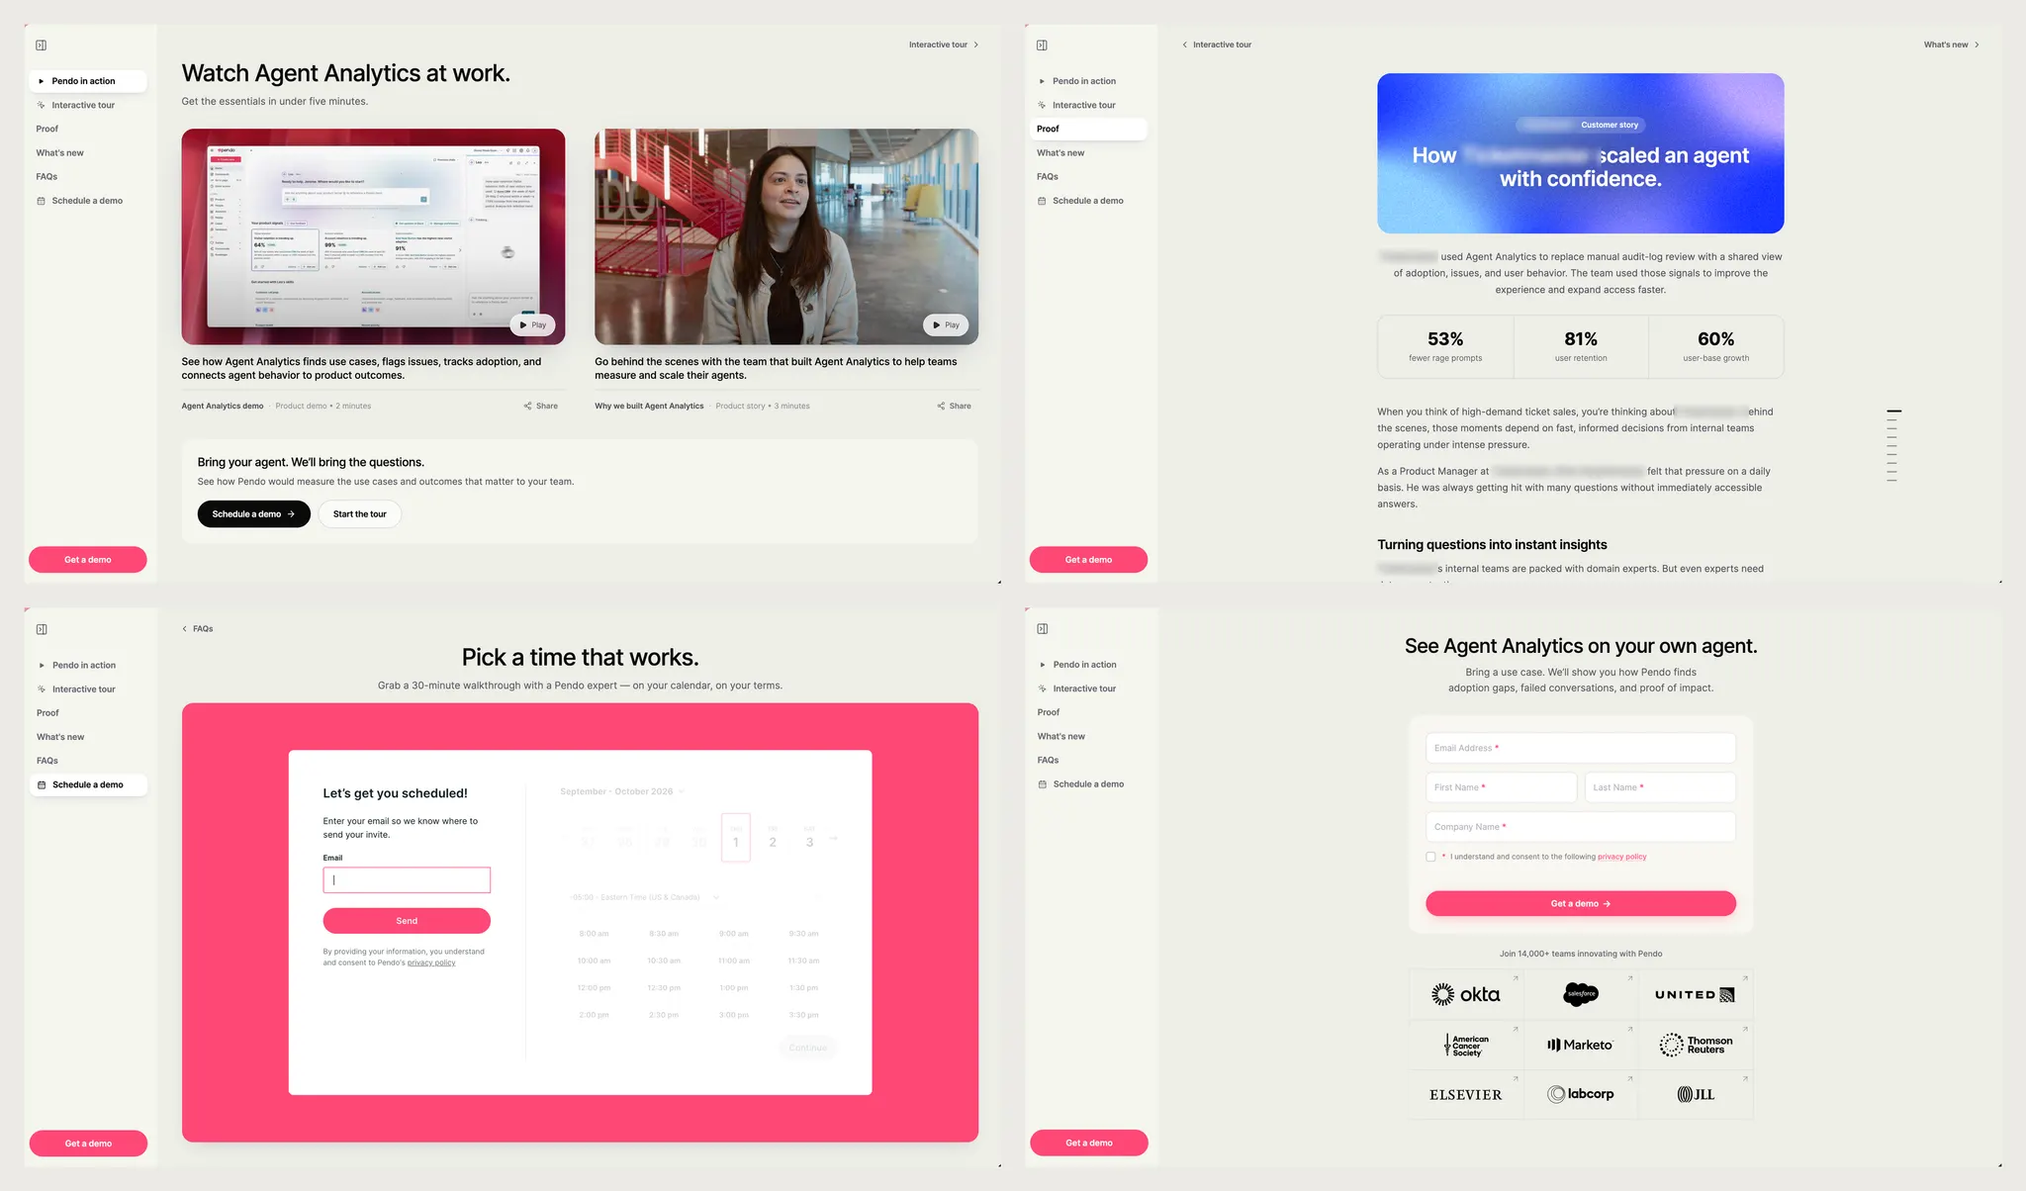Open the Thomson Reuters logo tile

1696,1045
